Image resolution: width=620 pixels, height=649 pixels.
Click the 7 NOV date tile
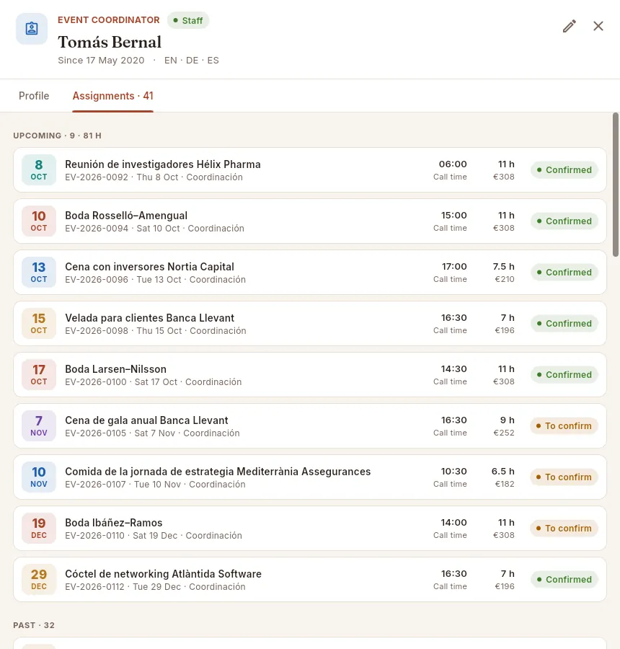point(39,426)
